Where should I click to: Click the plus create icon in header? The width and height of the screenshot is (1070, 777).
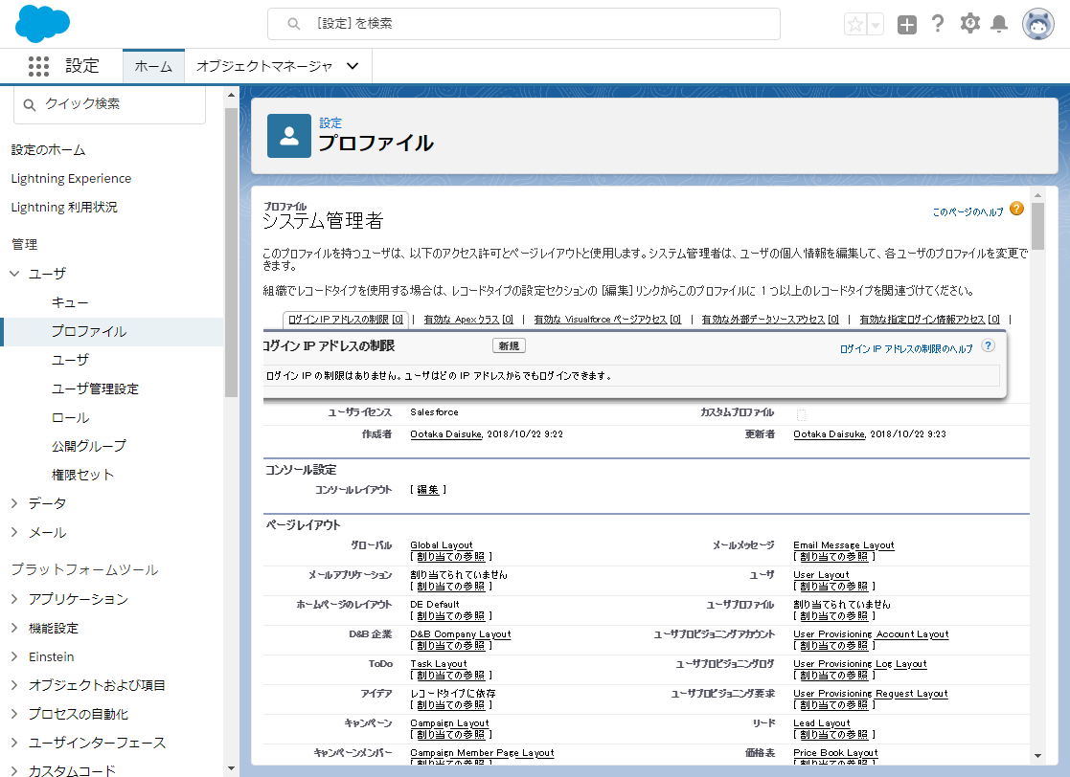[906, 24]
